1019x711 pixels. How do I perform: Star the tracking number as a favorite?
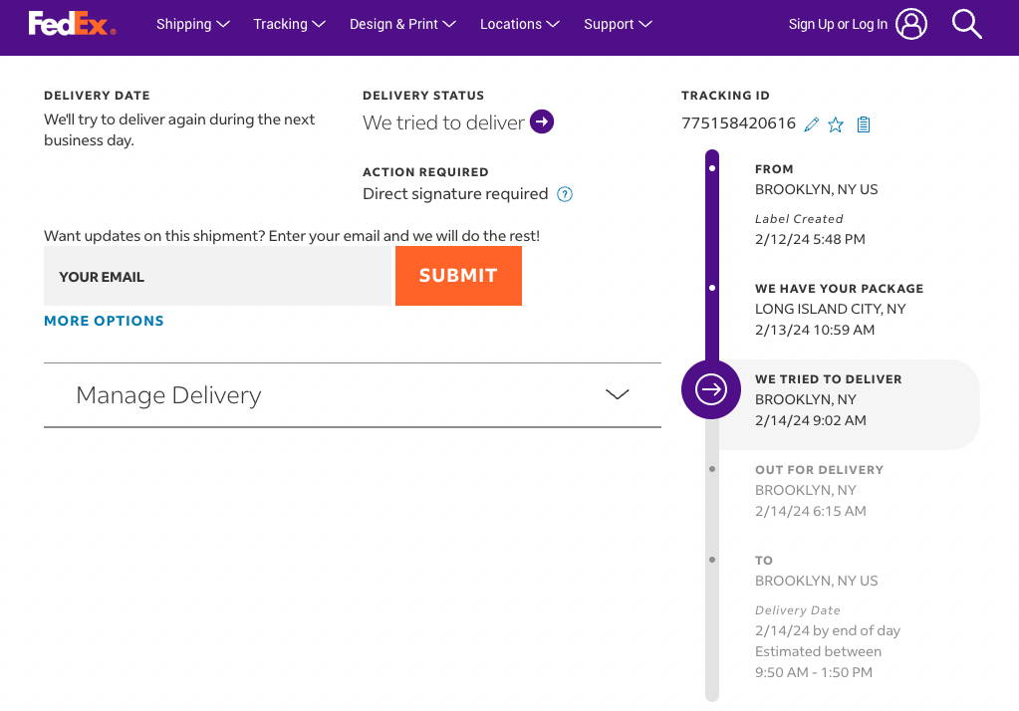pyautogui.click(x=836, y=123)
